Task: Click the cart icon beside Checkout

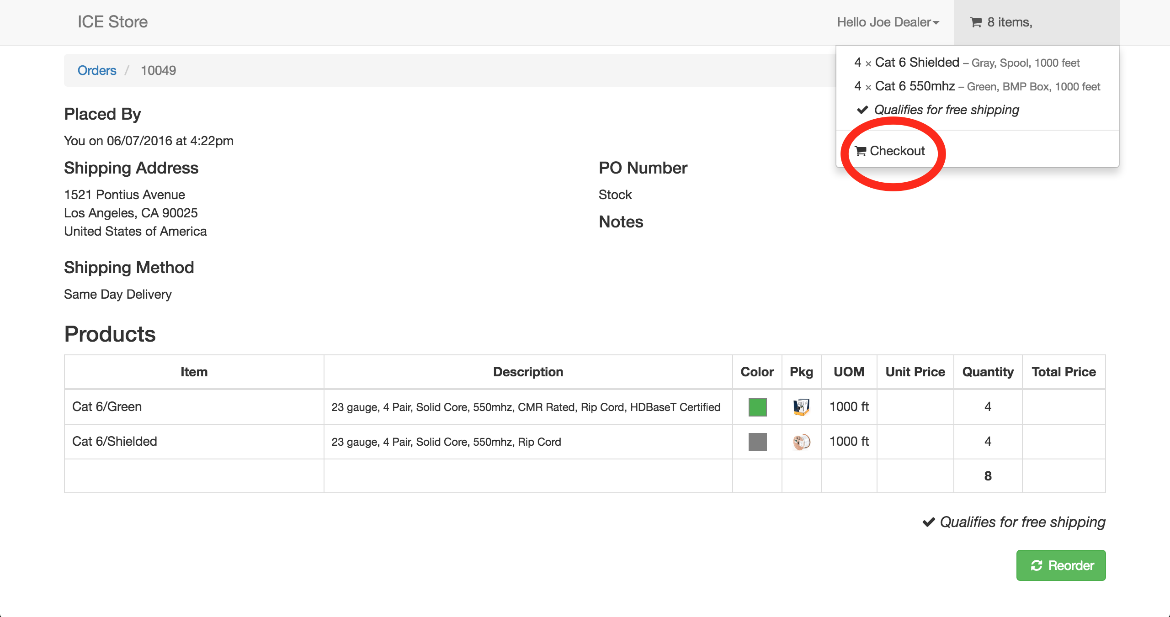Action: [861, 151]
